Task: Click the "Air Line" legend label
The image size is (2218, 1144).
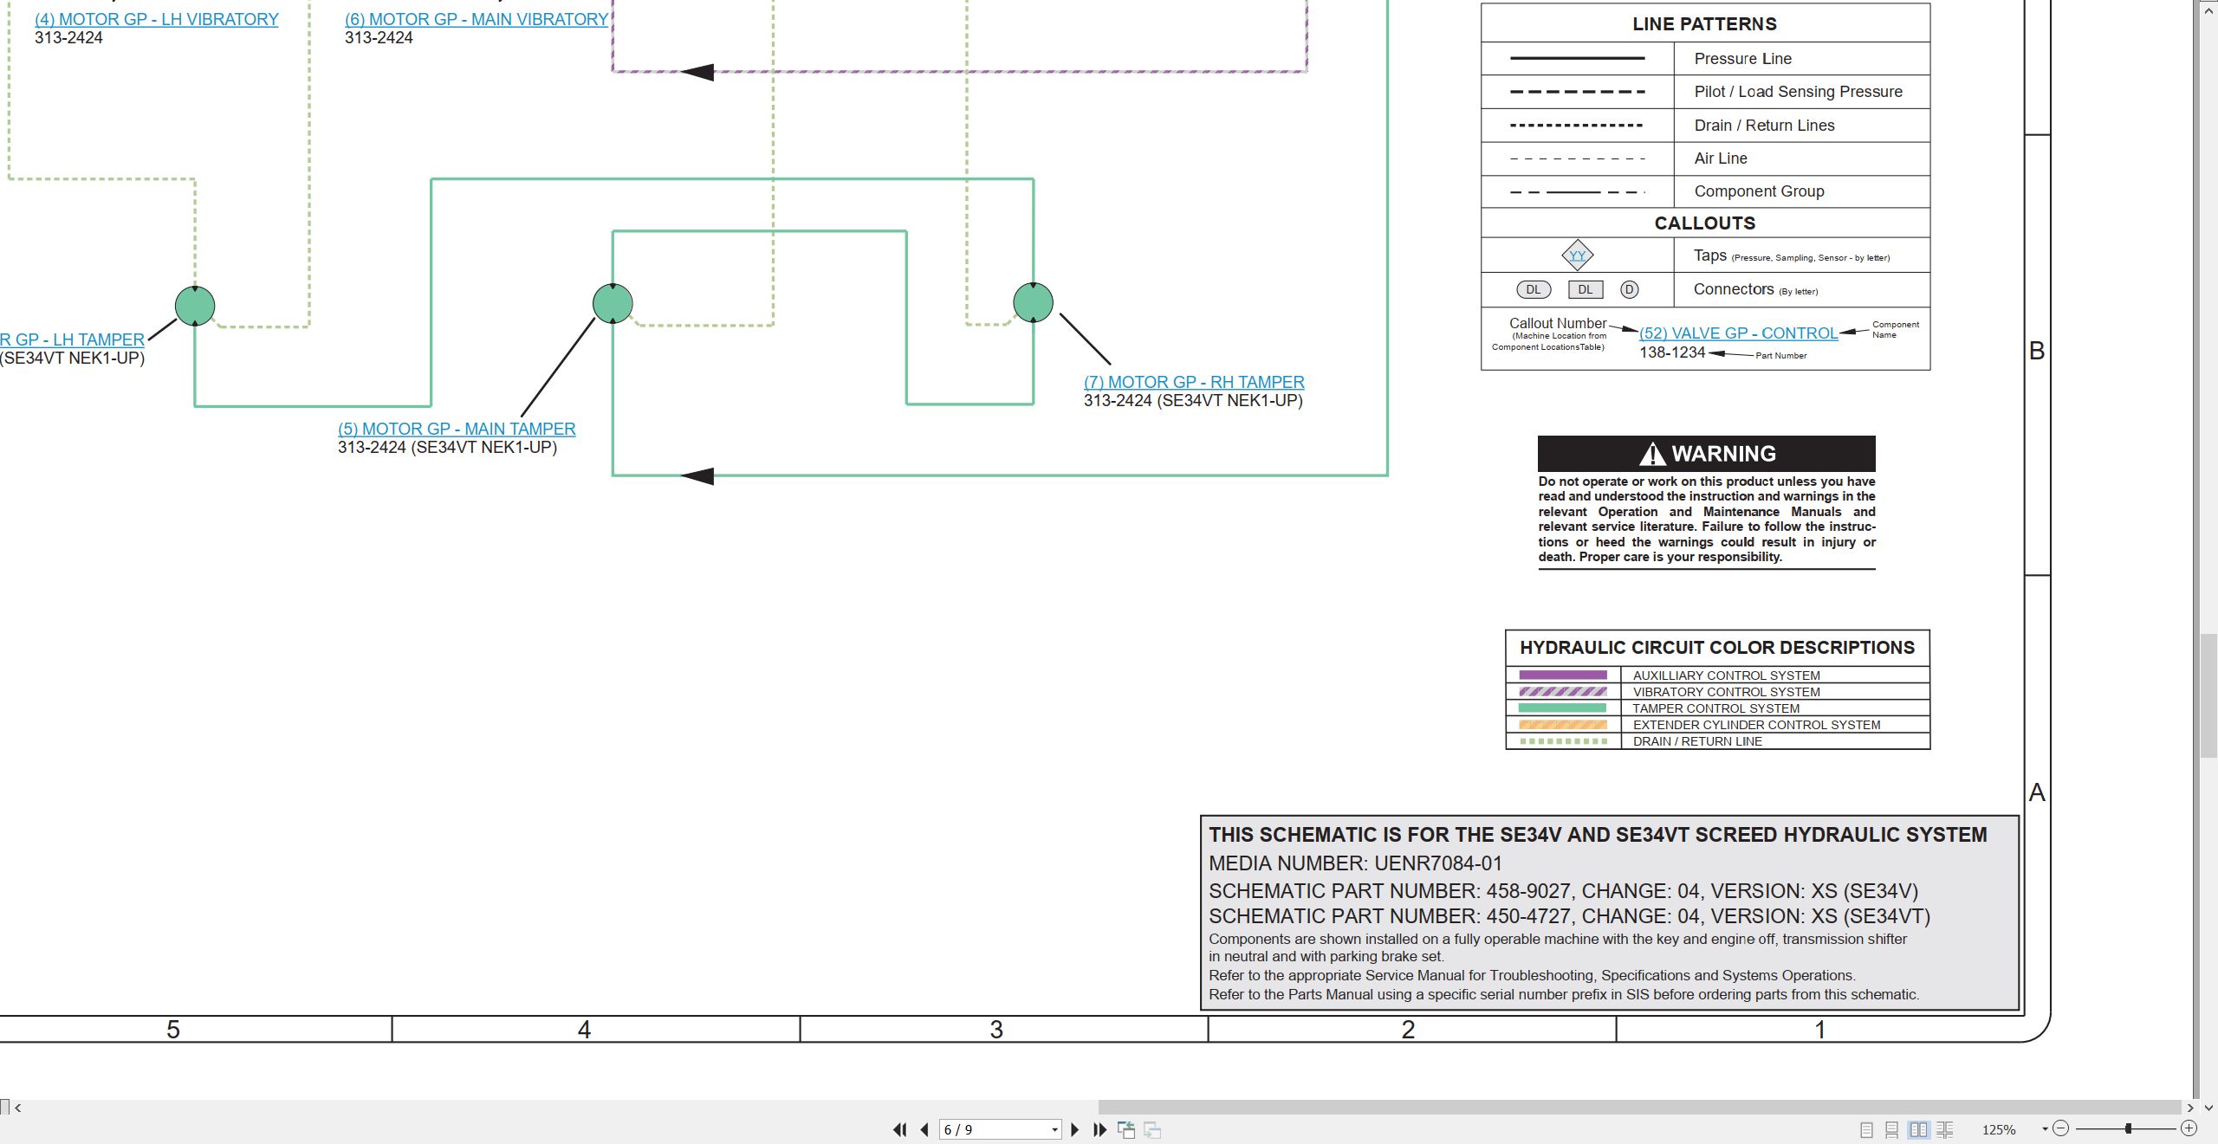Action: click(x=1721, y=158)
